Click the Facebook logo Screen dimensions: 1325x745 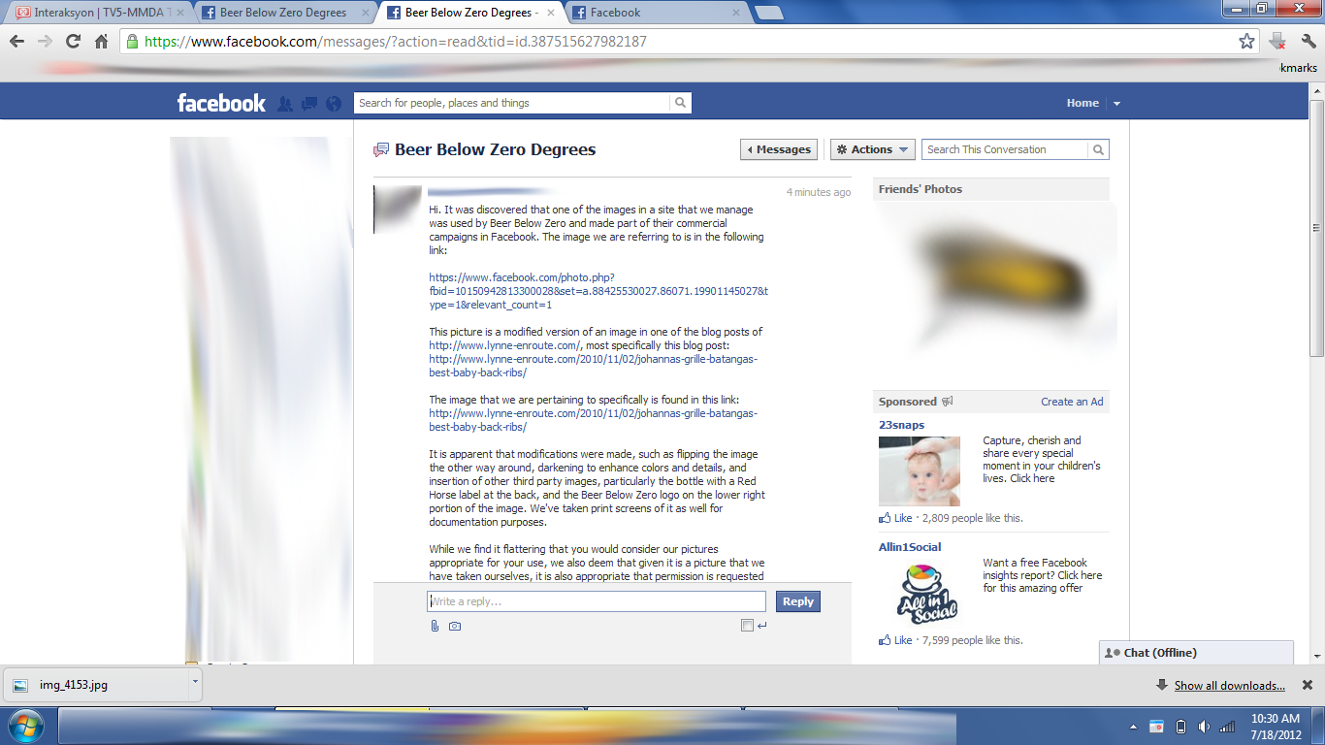coord(221,103)
